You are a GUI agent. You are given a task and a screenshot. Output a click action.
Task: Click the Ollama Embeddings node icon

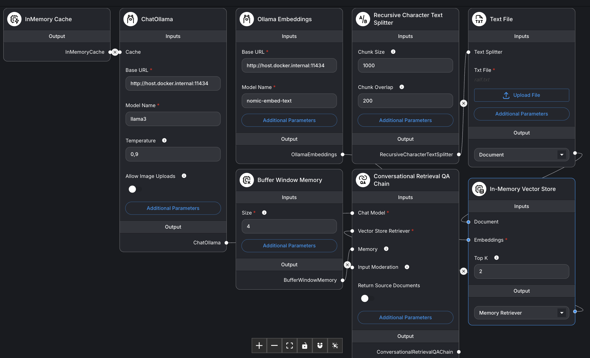click(247, 19)
